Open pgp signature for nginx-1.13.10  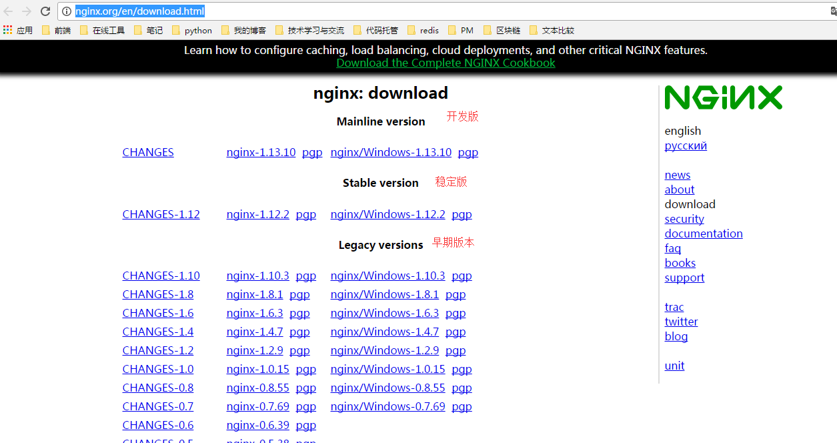(x=312, y=153)
